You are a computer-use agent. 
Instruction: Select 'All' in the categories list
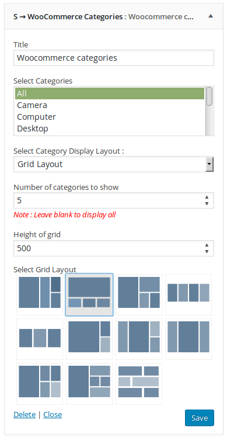110,93
